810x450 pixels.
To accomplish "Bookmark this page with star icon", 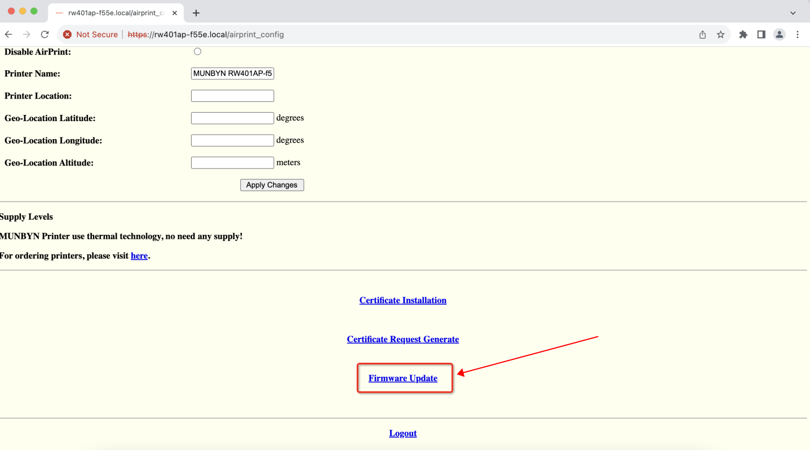I will [x=720, y=34].
